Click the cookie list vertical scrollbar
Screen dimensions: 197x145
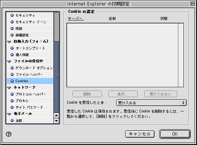[181, 55]
